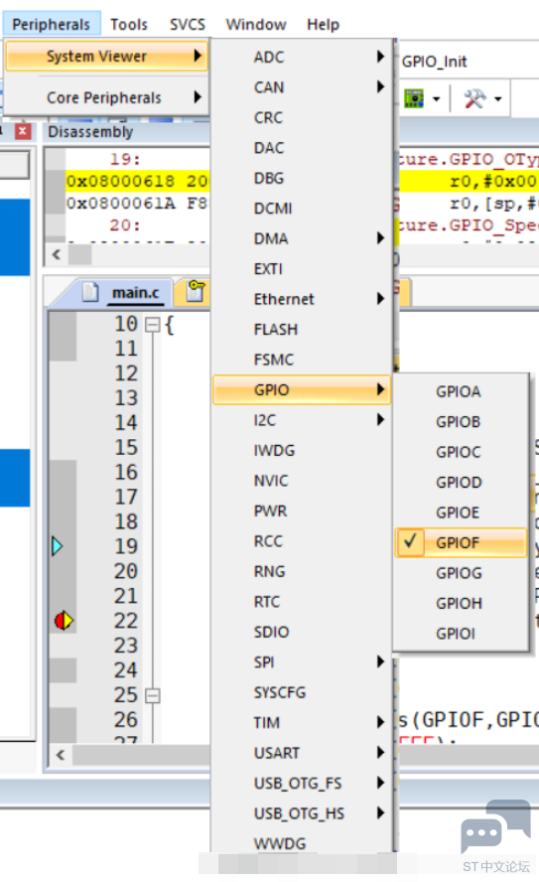Open dropdown arrow beside tools icon
This screenshot has height=882, width=539.
498,99
